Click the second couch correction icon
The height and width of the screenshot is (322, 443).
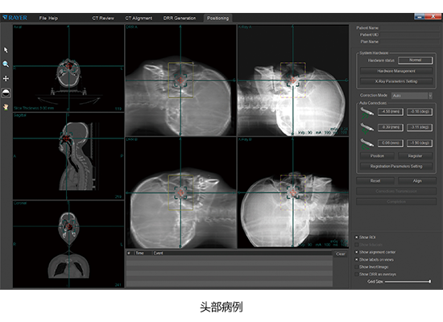367,128
